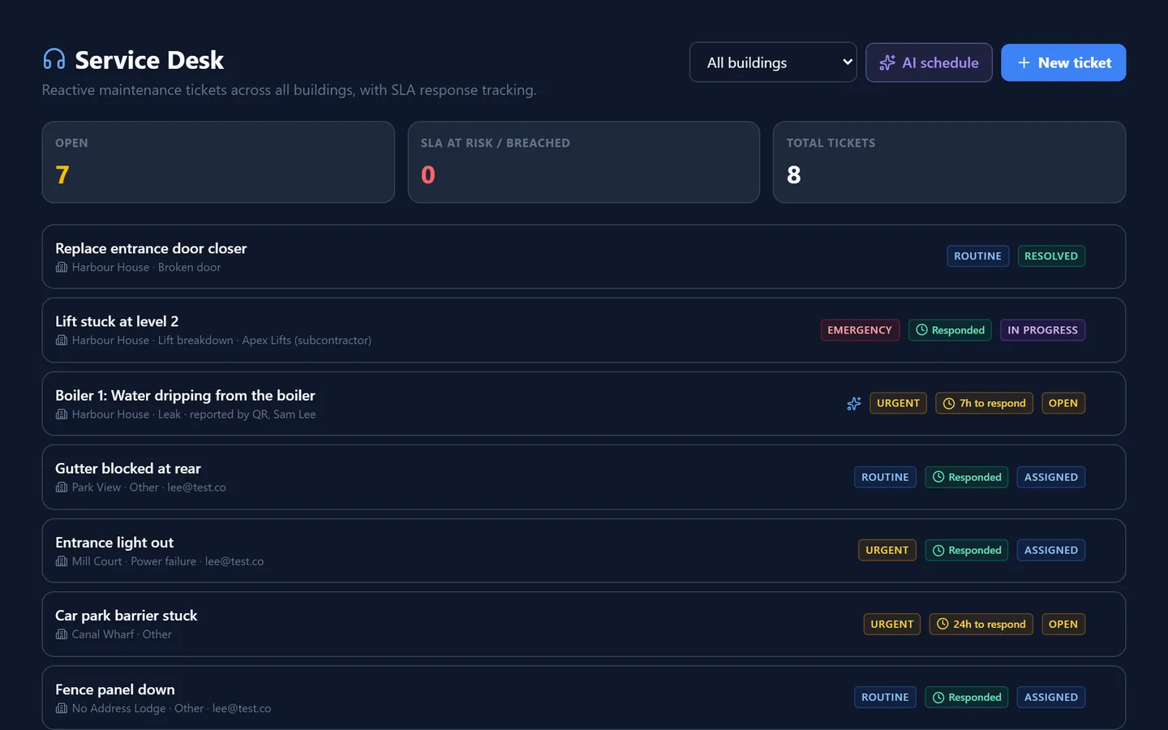Viewport: 1168px width, 730px height.
Task: Click URGENT badge on Boiler 1 ticket
Action: pyautogui.click(x=898, y=403)
